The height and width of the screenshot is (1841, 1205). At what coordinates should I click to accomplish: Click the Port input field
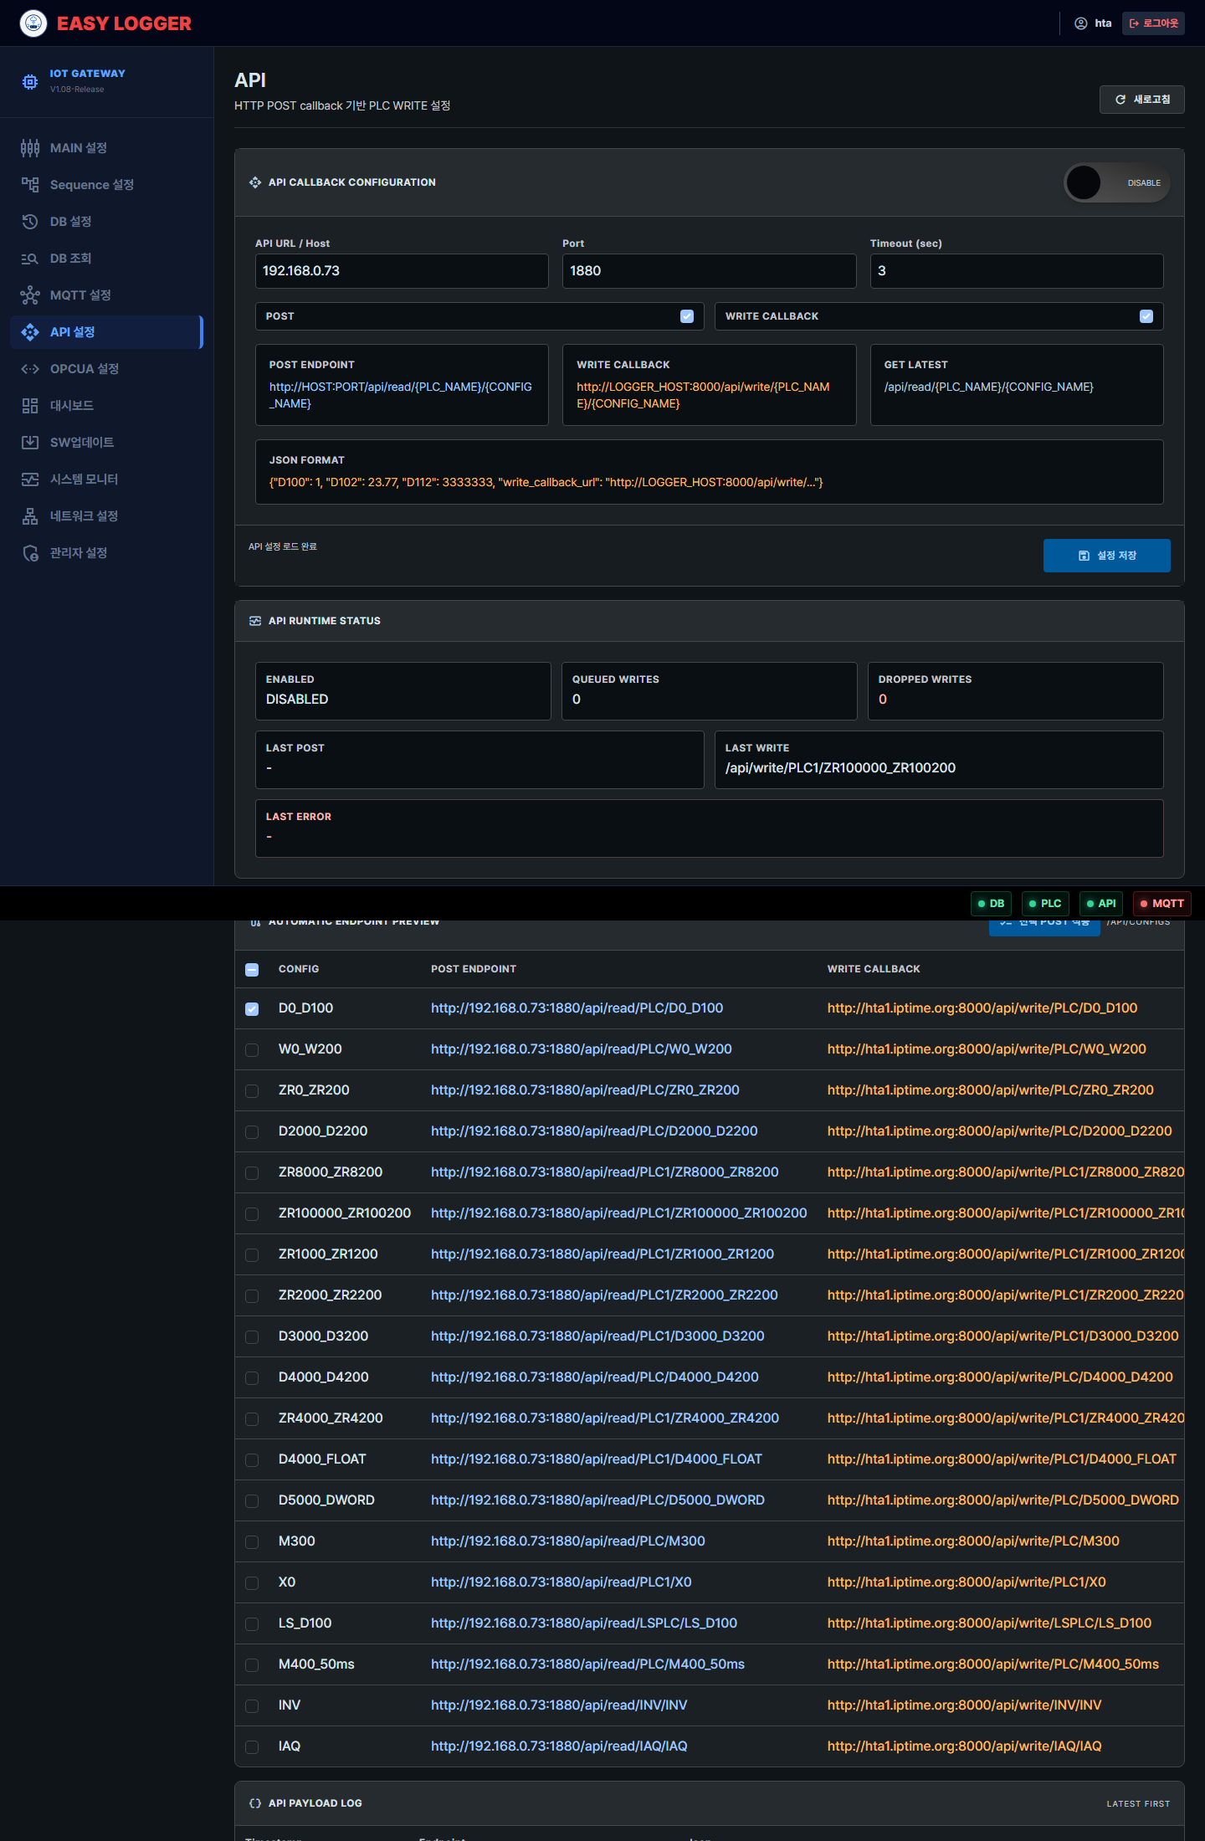[x=709, y=271]
